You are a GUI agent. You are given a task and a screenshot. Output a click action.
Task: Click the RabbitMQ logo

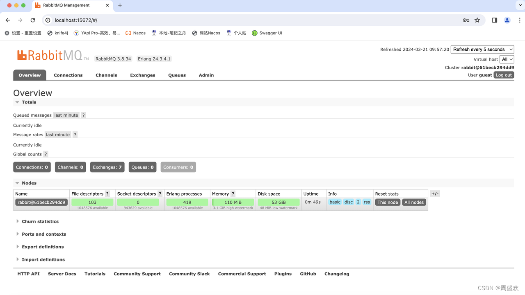pyautogui.click(x=52, y=55)
